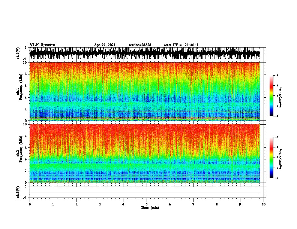Click the ch.1 color scale bar
Image resolution: width=297 pixels, height=229 pixels.
pos(271,96)
